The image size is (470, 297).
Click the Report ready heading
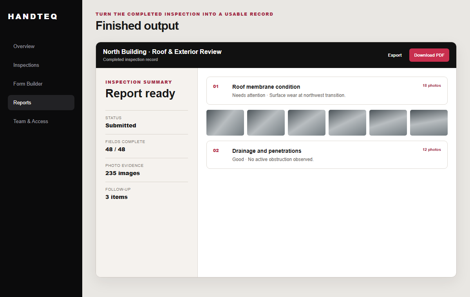point(140,94)
